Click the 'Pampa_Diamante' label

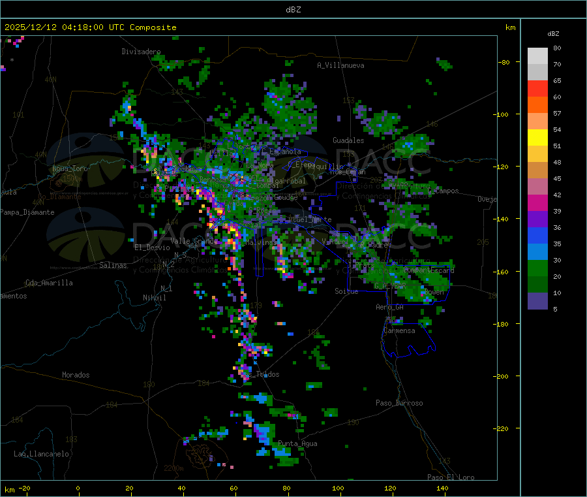pos(27,212)
